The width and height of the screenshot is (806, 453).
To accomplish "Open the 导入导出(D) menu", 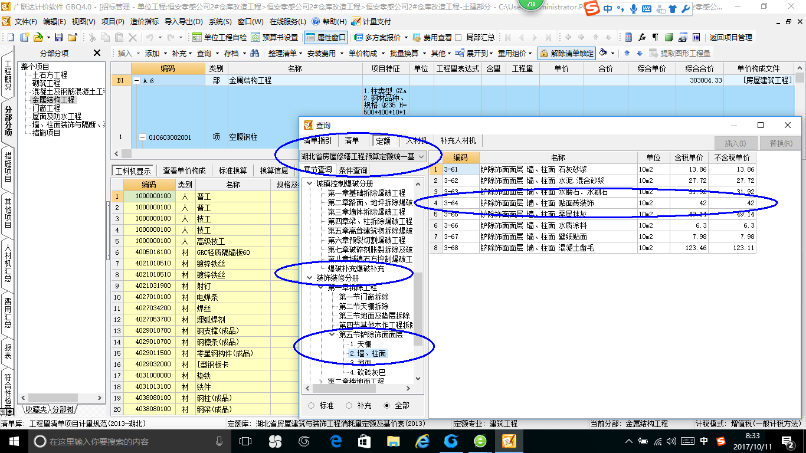I will pyautogui.click(x=184, y=21).
